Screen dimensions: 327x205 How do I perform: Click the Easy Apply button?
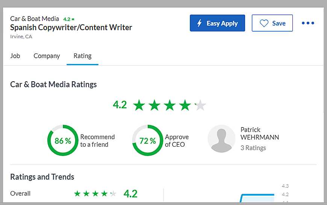[217, 23]
